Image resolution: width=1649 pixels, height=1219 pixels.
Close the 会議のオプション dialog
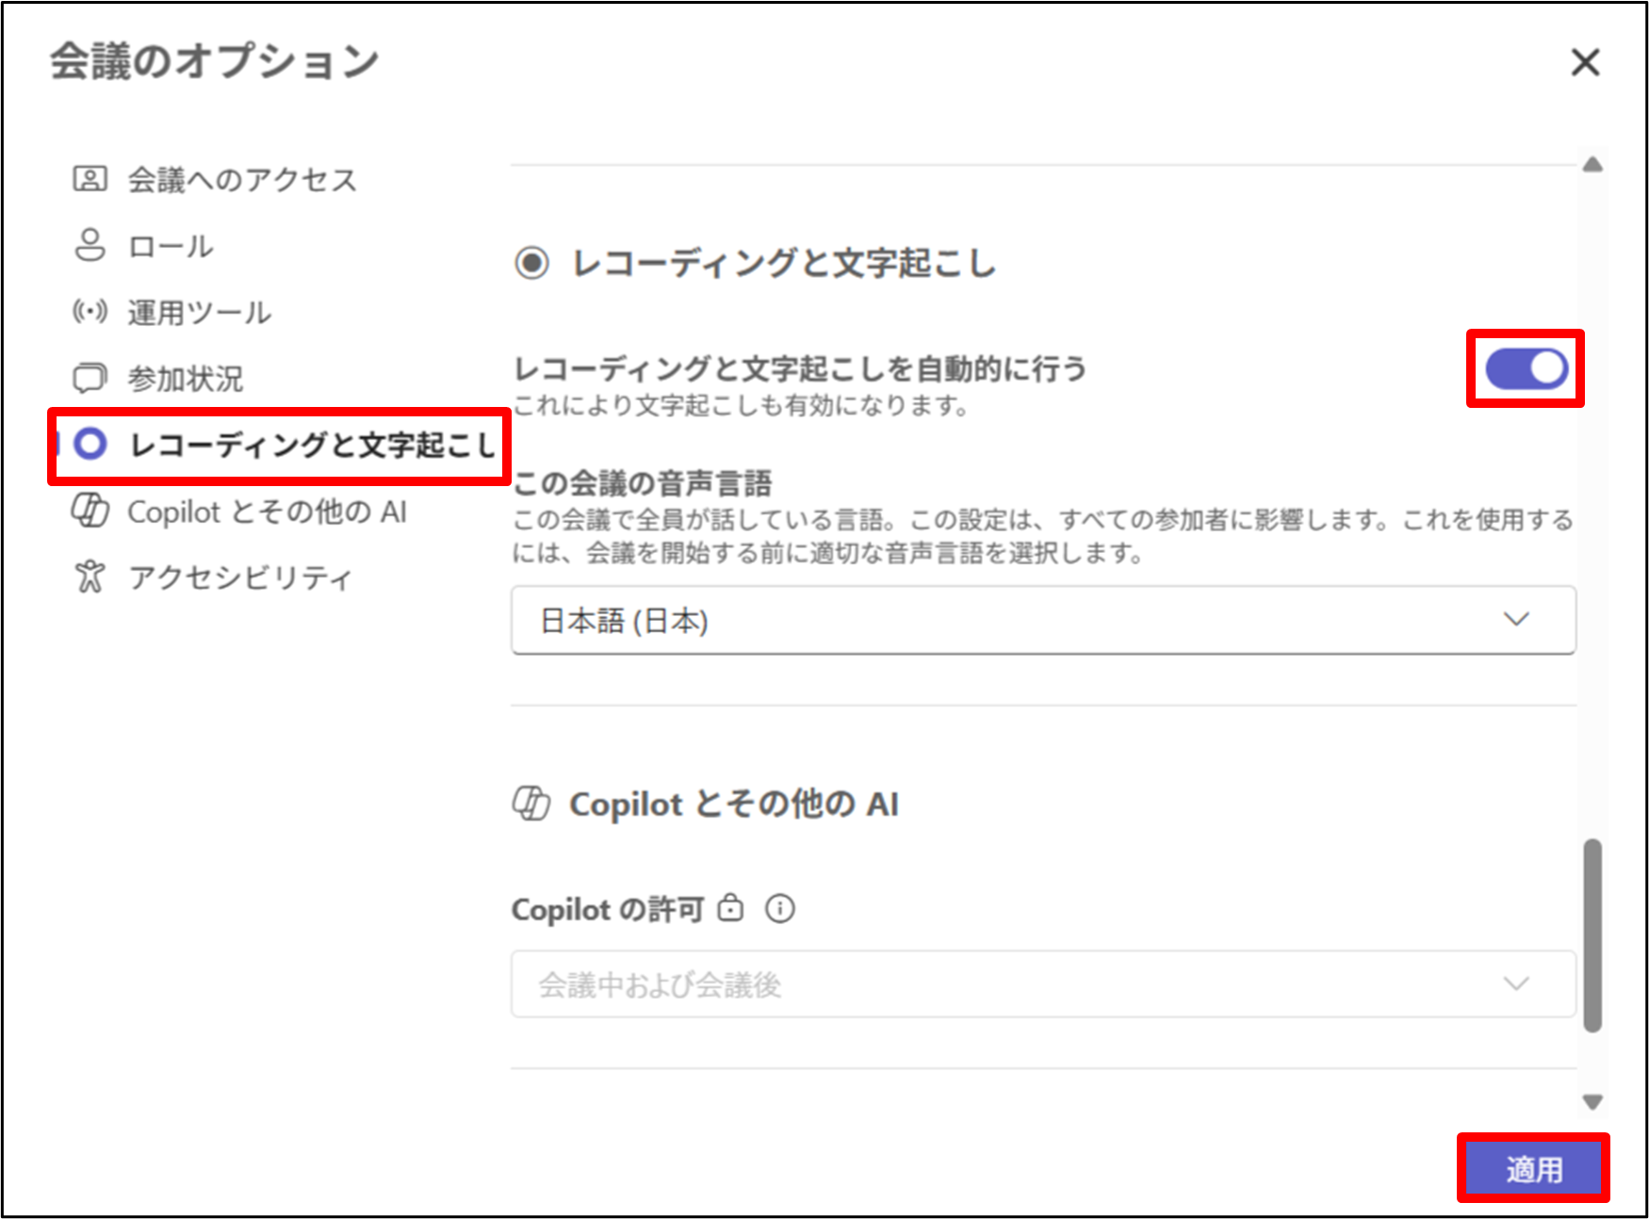[x=1585, y=63]
